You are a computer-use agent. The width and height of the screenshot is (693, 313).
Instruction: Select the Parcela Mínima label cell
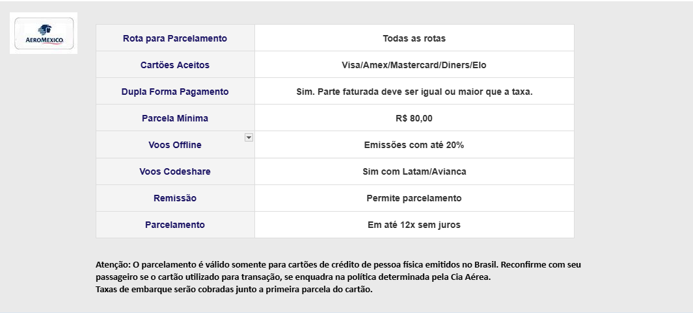175,118
